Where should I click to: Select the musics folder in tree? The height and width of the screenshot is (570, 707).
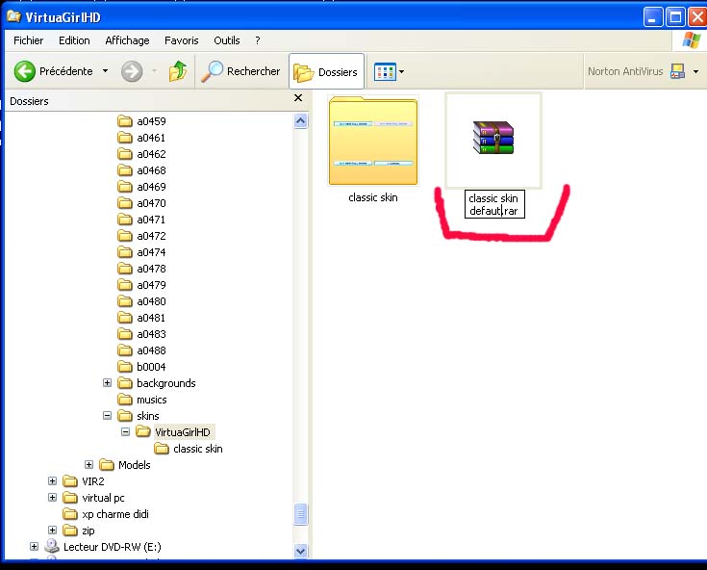(142, 400)
